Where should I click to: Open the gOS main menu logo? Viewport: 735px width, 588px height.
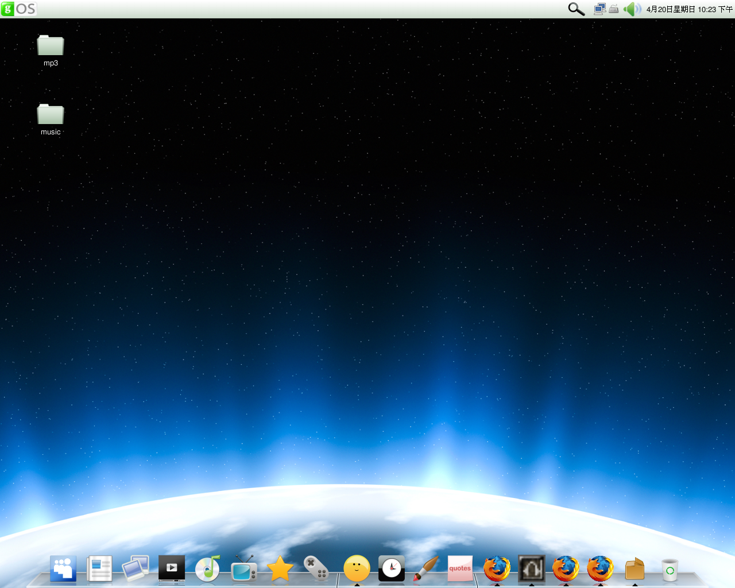pos(19,9)
